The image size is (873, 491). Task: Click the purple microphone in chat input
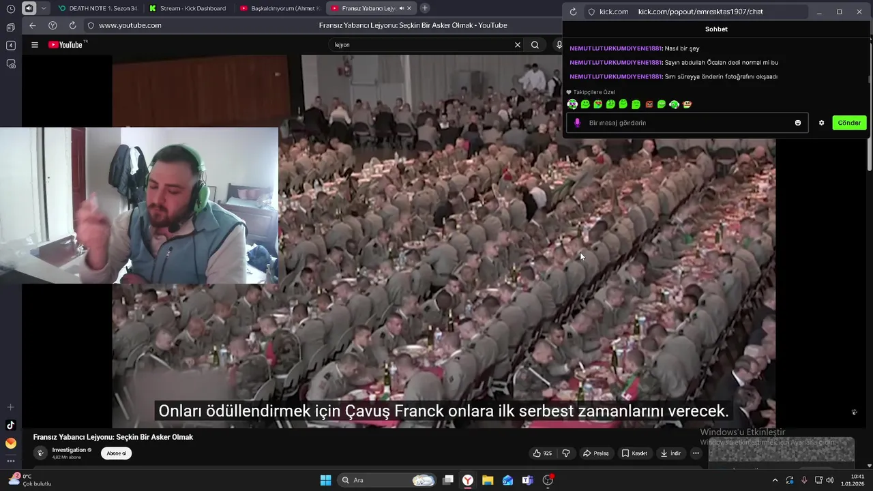577,123
